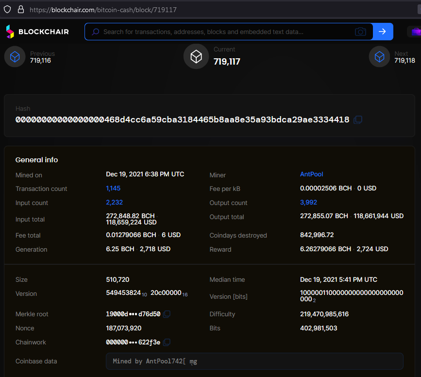The image size is (421, 377).
Task: Click the fee total 0.01279066 BCH
Action: [131, 235]
